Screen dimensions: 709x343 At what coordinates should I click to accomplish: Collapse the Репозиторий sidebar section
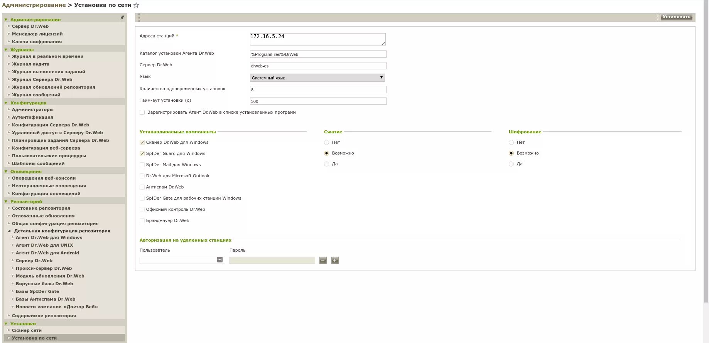(6, 202)
